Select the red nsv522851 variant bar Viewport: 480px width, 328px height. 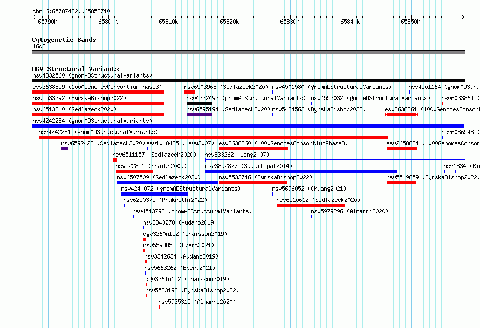[x=134, y=171]
